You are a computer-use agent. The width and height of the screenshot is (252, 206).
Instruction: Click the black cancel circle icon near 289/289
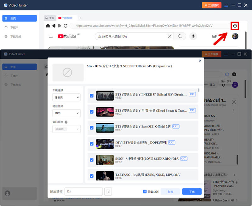tap(234, 74)
